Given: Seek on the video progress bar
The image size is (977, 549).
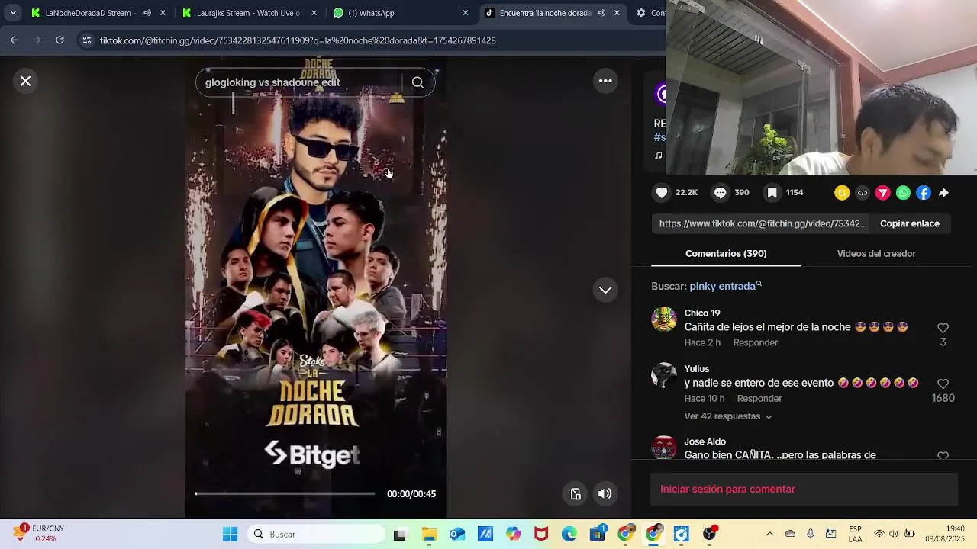Looking at the screenshot, I should pos(285,493).
